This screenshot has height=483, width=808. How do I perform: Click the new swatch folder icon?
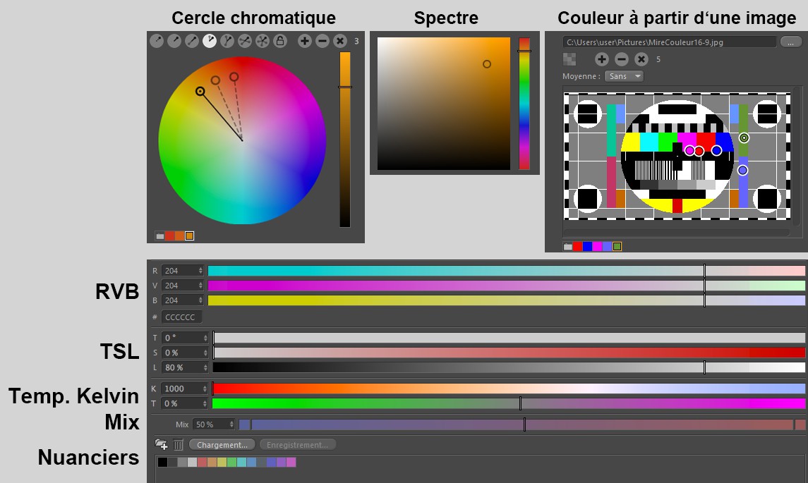click(162, 445)
